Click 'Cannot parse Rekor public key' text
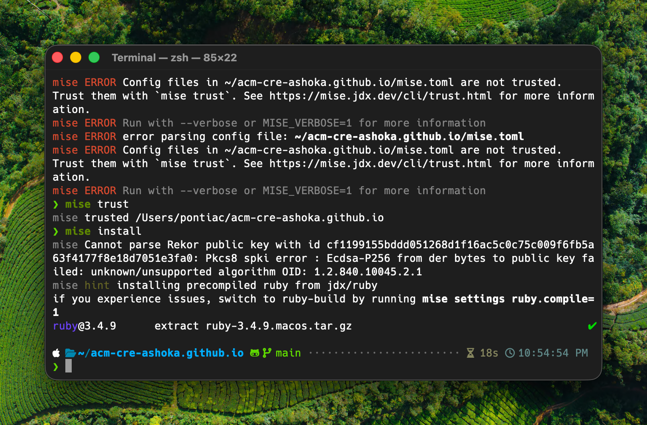Image resolution: width=647 pixels, height=425 pixels. click(176, 245)
